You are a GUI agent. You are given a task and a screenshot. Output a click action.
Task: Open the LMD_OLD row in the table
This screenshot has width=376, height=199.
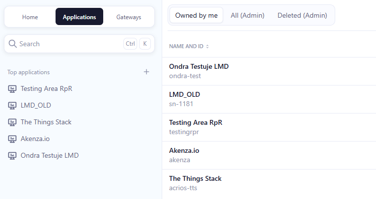point(184,94)
